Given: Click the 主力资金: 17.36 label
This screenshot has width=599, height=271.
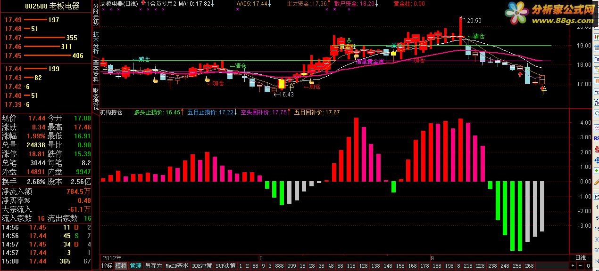Looking at the screenshot, I should pyautogui.click(x=307, y=4).
